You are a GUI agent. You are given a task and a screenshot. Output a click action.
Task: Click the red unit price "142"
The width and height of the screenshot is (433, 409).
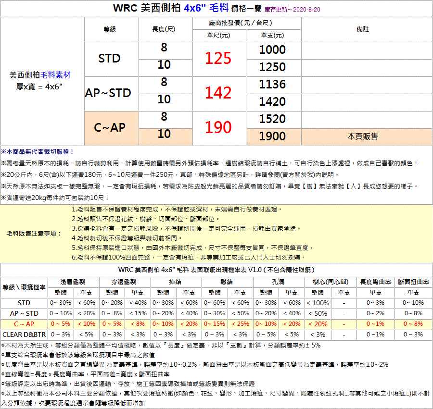(218, 93)
